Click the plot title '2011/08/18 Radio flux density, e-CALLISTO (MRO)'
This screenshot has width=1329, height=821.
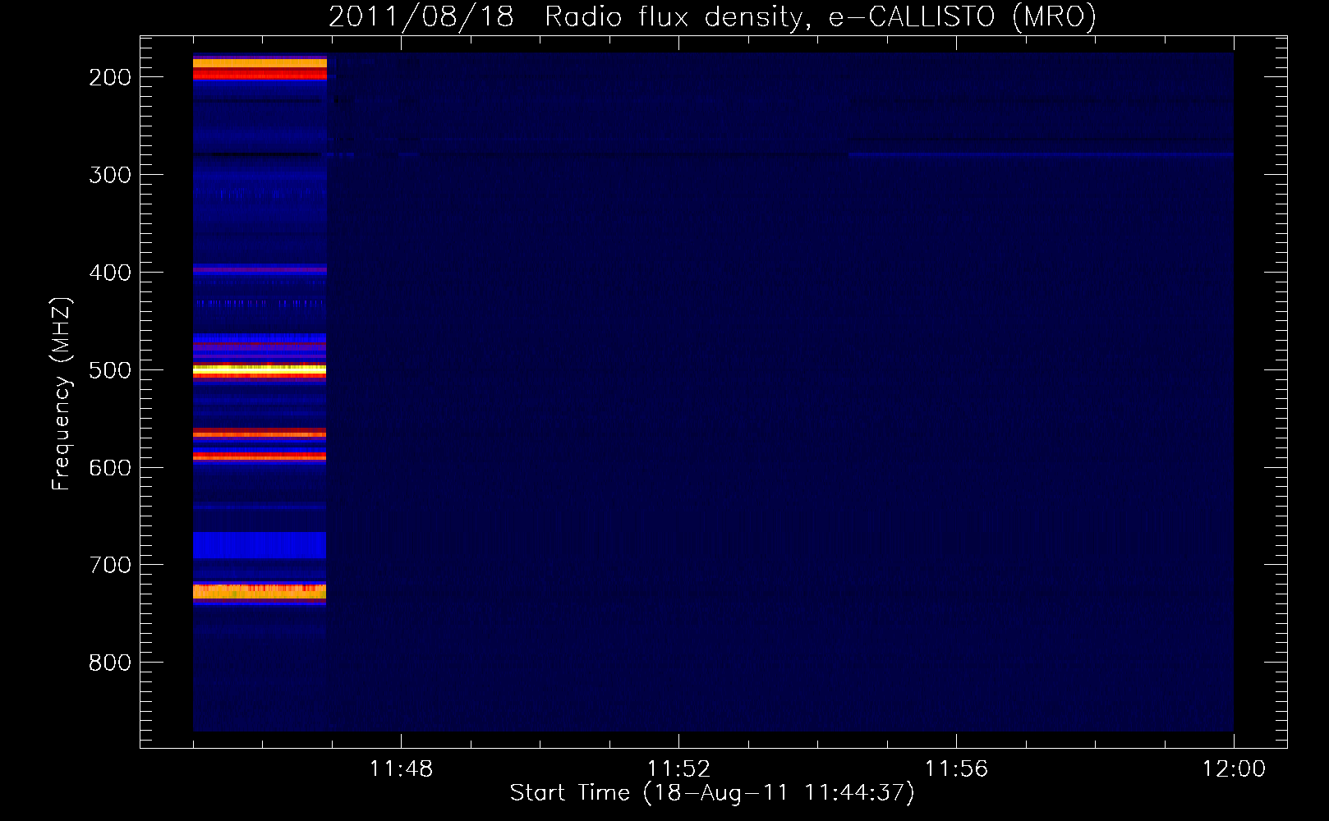pyautogui.click(x=712, y=16)
